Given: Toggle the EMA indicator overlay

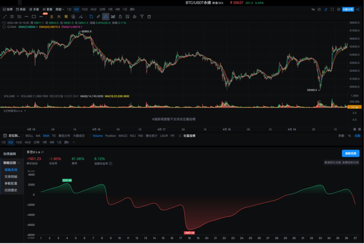Looking at the screenshot, I should [46, 136].
